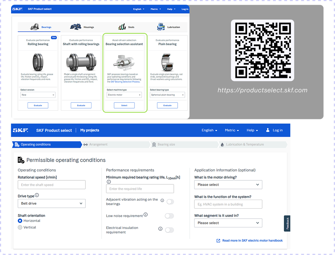
Task: Click the Shaft with rolling bearings image
Action: [81, 62]
